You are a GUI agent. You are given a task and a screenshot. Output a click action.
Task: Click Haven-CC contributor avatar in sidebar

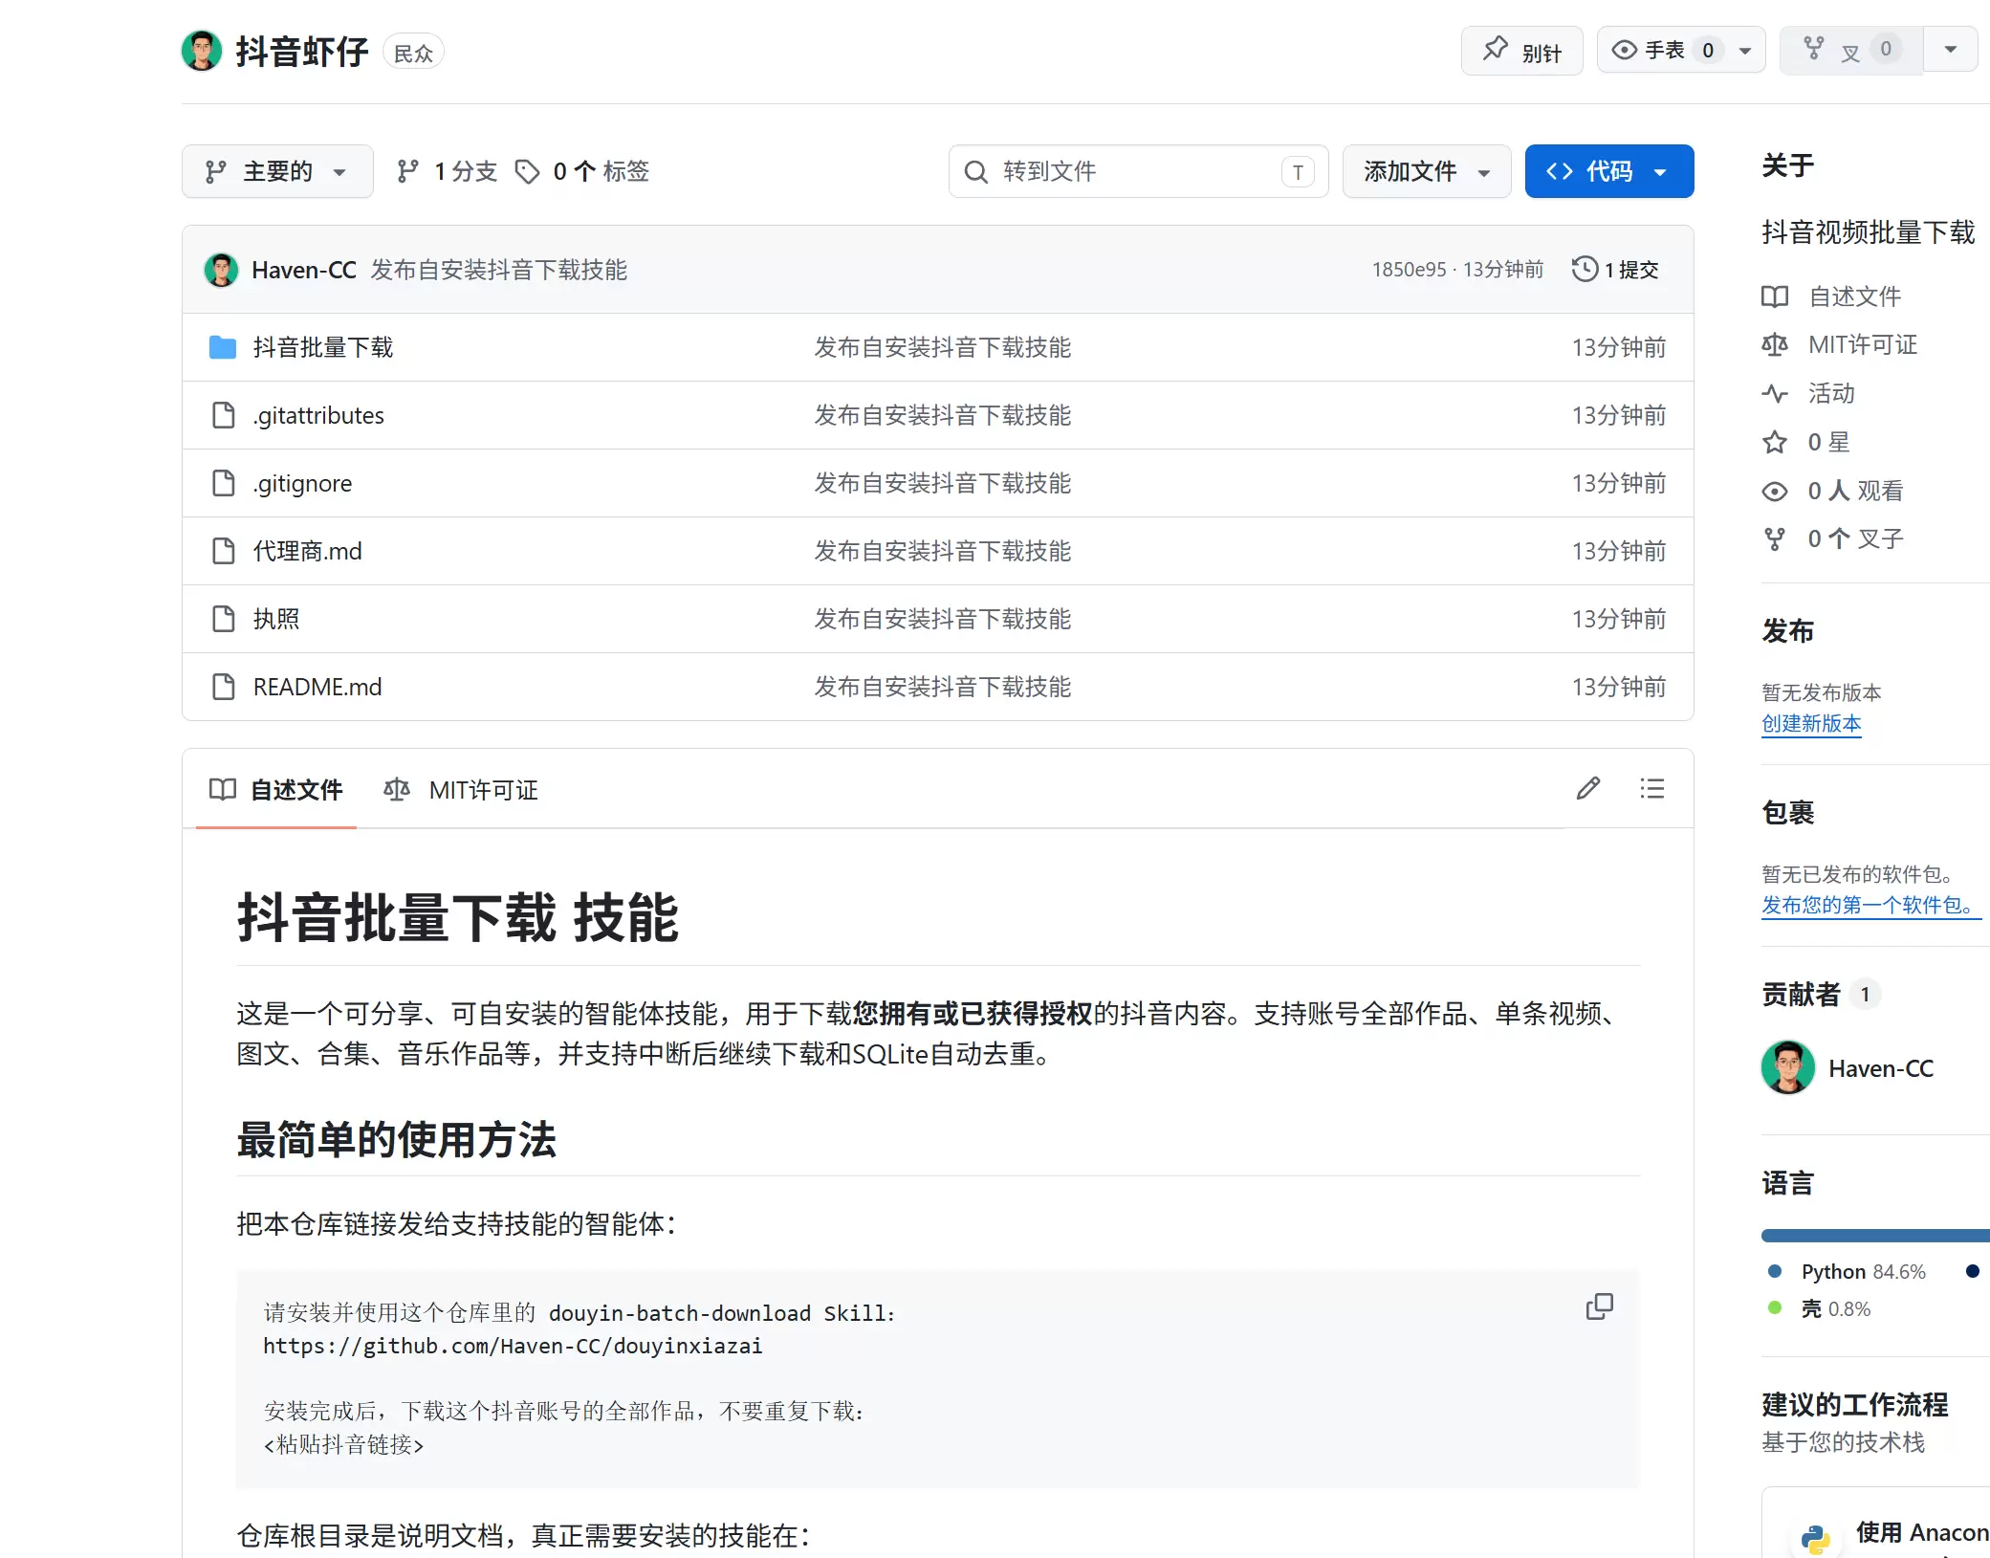[1788, 1067]
